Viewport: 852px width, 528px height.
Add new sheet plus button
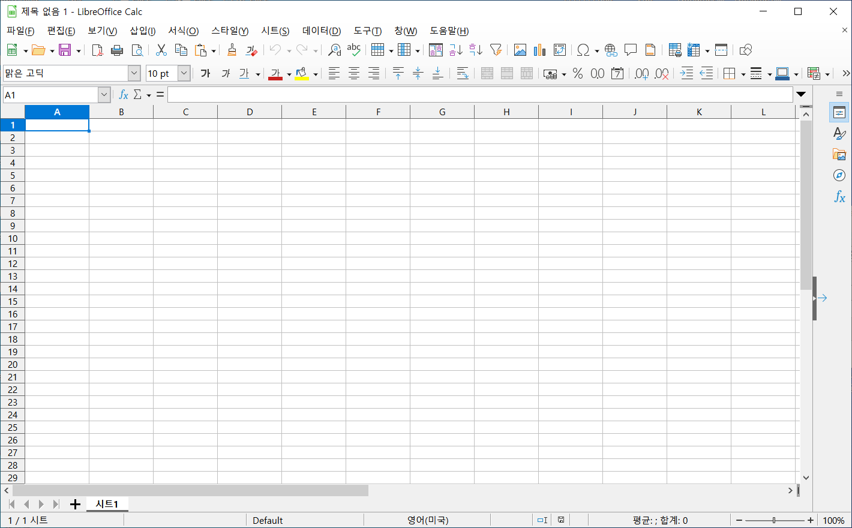(x=75, y=504)
